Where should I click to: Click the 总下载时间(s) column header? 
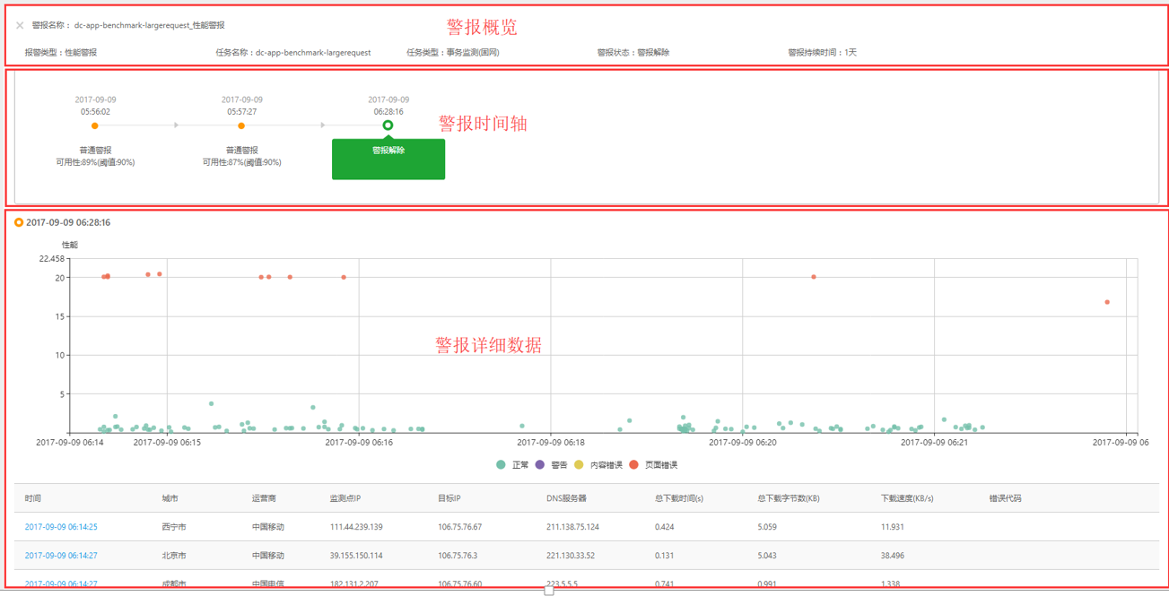[x=679, y=498]
